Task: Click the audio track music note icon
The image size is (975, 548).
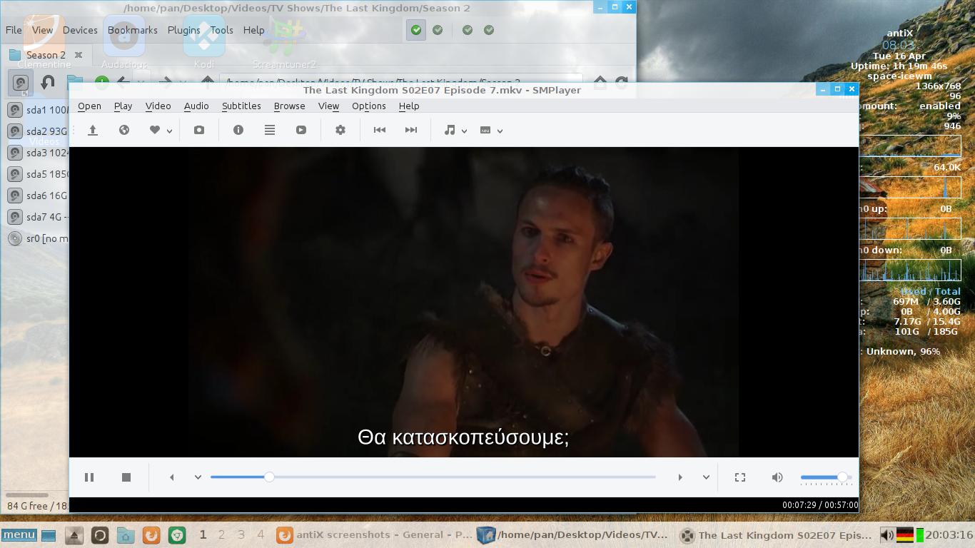Action: point(450,130)
